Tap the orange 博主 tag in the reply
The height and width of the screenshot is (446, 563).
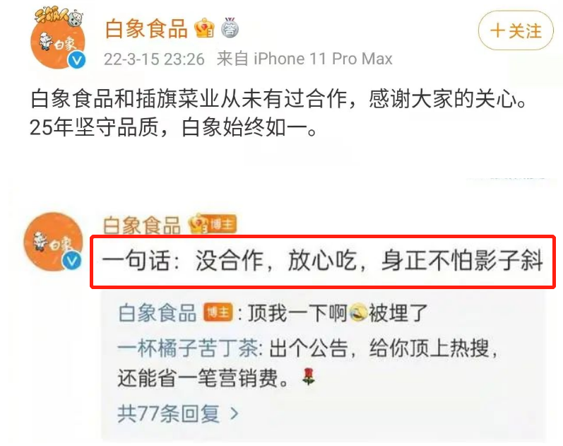click(218, 312)
